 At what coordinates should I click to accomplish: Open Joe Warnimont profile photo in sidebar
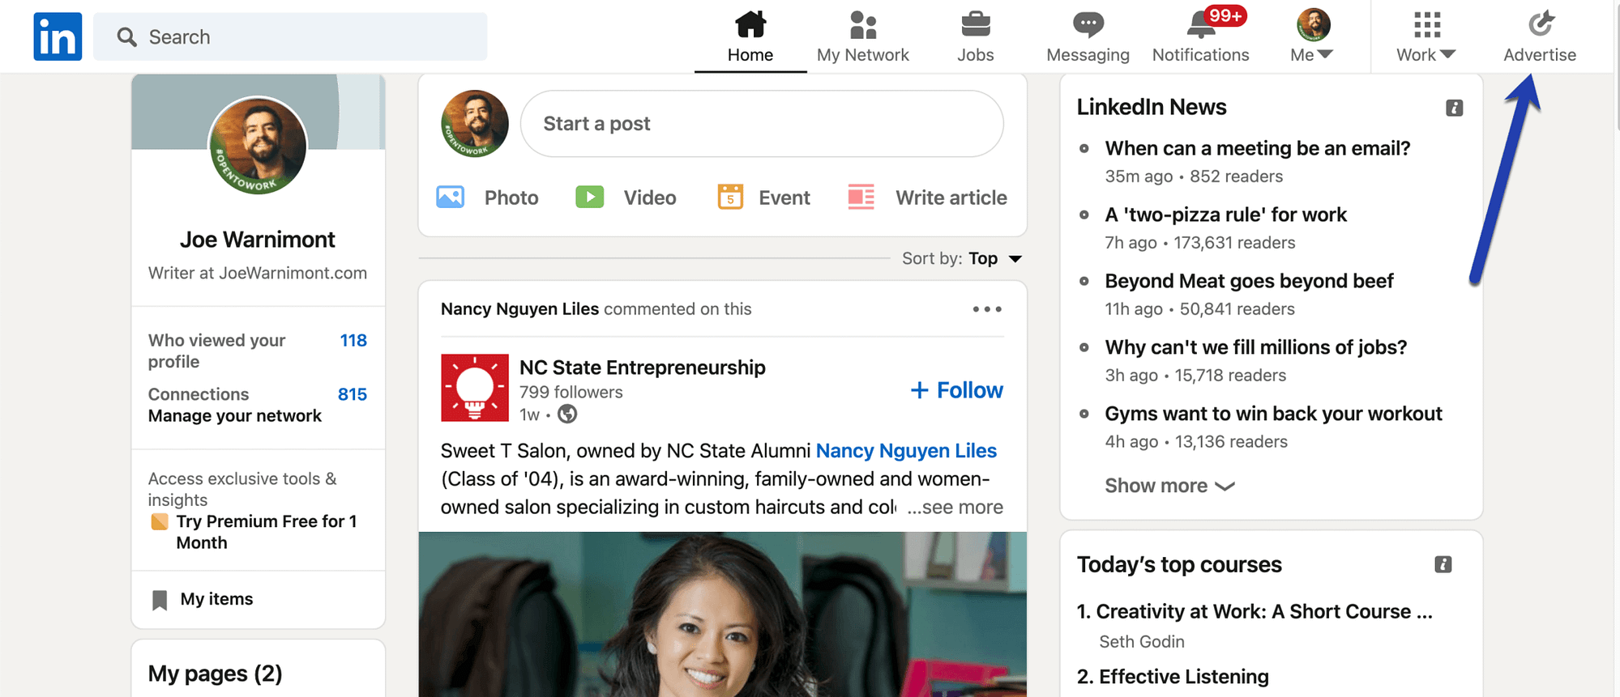258,146
